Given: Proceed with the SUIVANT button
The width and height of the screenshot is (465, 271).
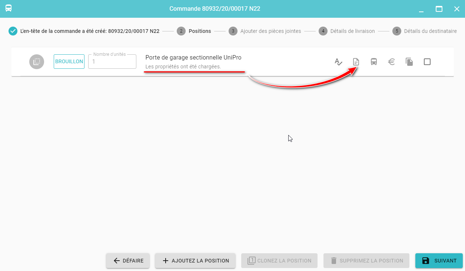Looking at the screenshot, I should point(439,261).
